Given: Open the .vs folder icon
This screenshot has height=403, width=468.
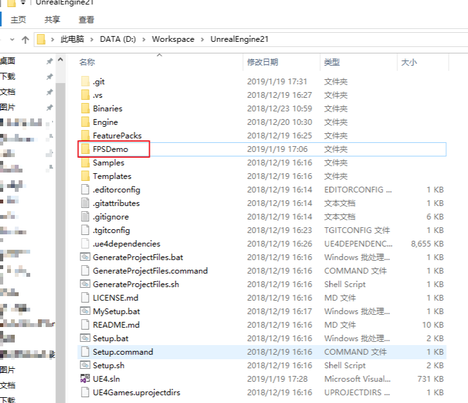Looking at the screenshot, I should click(x=85, y=95).
